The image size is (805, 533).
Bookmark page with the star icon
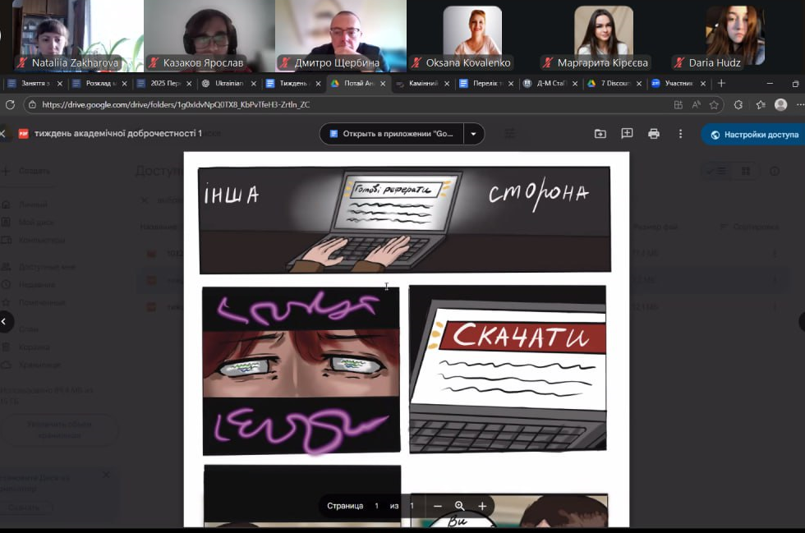pyautogui.click(x=715, y=104)
